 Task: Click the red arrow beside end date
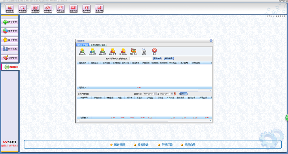coord(175,94)
